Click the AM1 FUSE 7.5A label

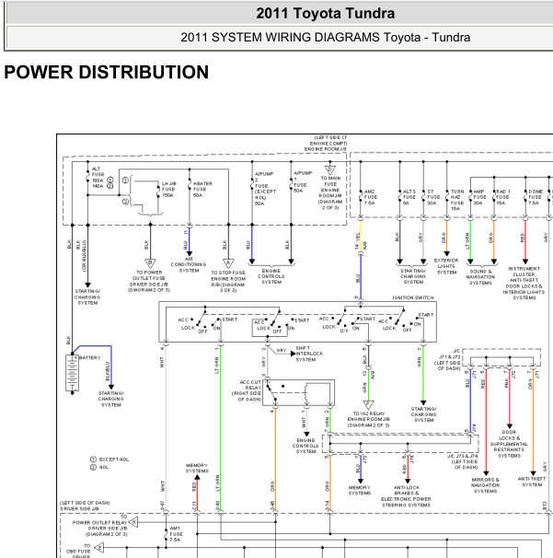(176, 534)
